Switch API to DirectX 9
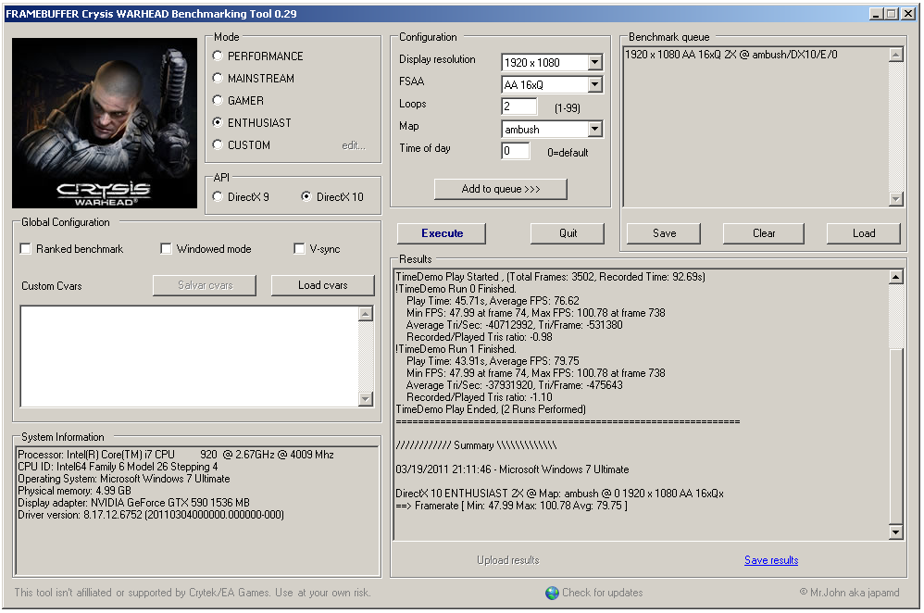The width and height of the screenshot is (924, 613). coord(216,196)
